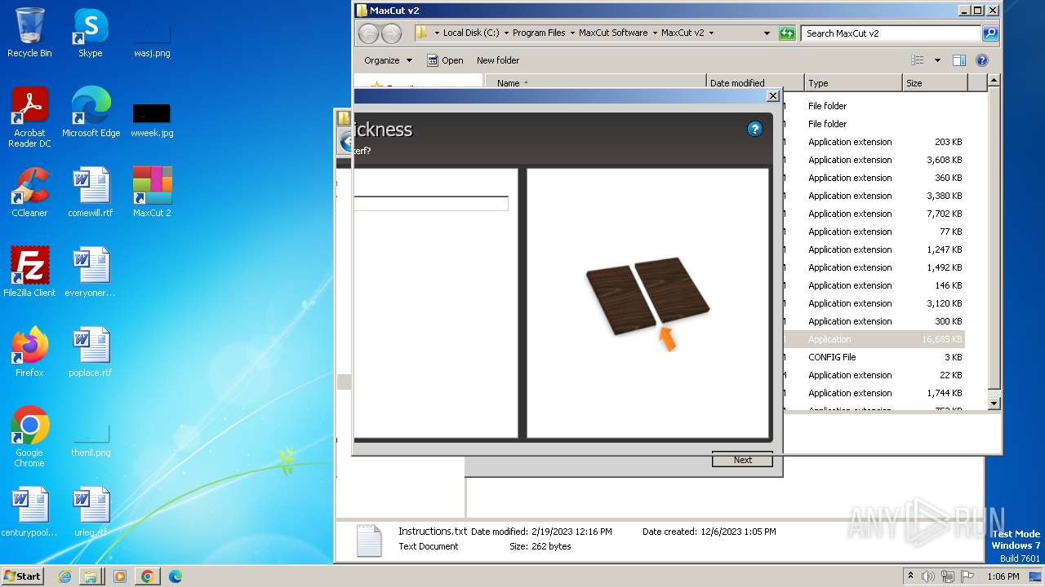Click Chrome icon in the taskbar
This screenshot has height=587, width=1045.
coord(147,576)
